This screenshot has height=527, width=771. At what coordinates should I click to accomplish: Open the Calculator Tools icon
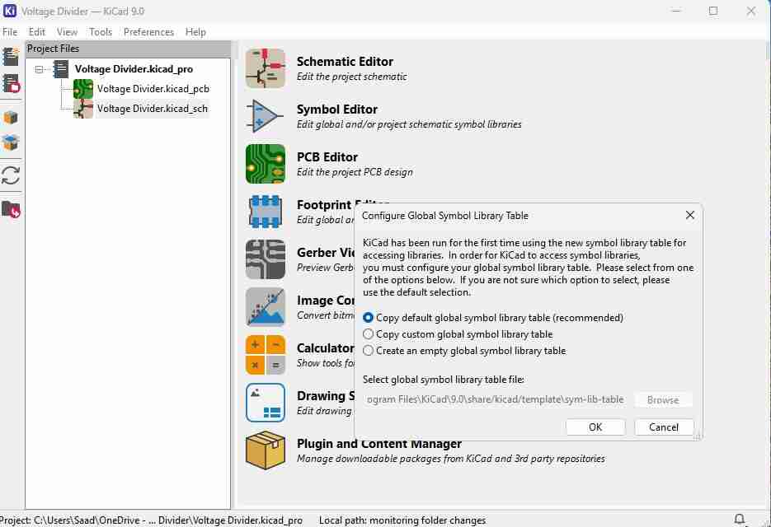pyautogui.click(x=266, y=355)
